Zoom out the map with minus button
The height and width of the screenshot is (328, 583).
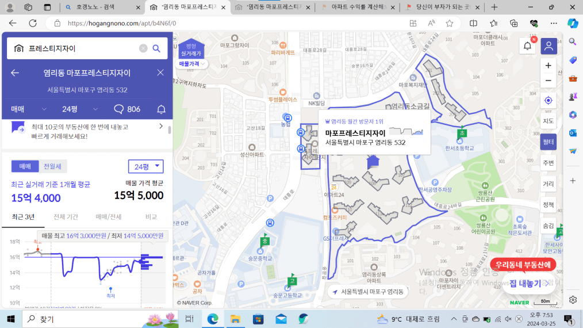549,81
